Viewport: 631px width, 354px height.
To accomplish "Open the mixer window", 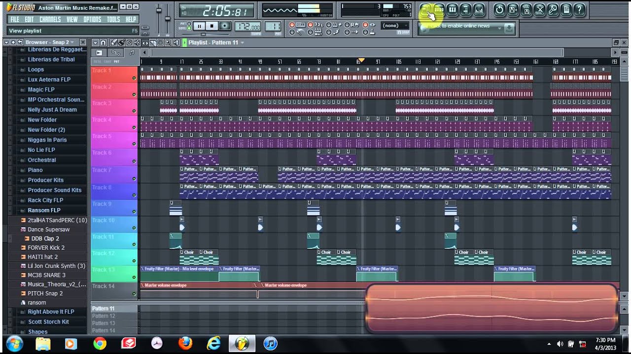I will coord(479,9).
